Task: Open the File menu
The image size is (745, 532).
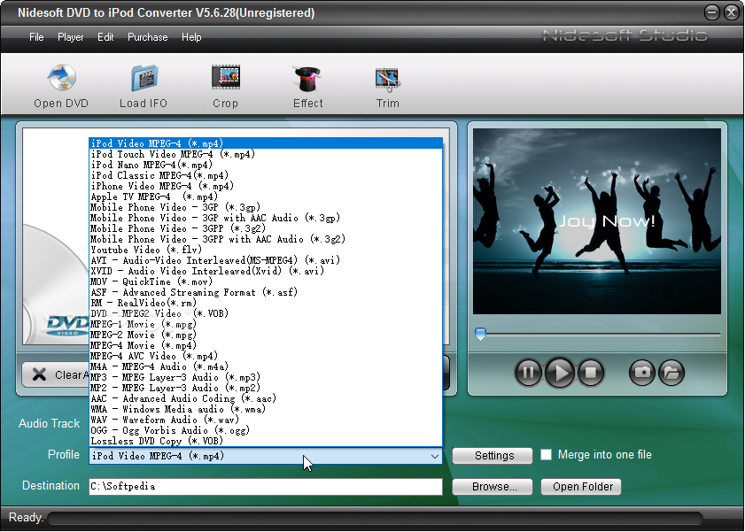Action: (x=36, y=37)
